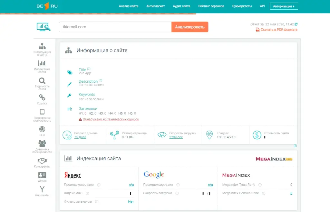Image resolution: width=330 pixels, height=212 pixels.
Task: Click the load speed gauge icon
Action: 162,135
